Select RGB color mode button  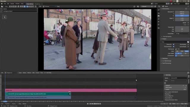(182, 51)
